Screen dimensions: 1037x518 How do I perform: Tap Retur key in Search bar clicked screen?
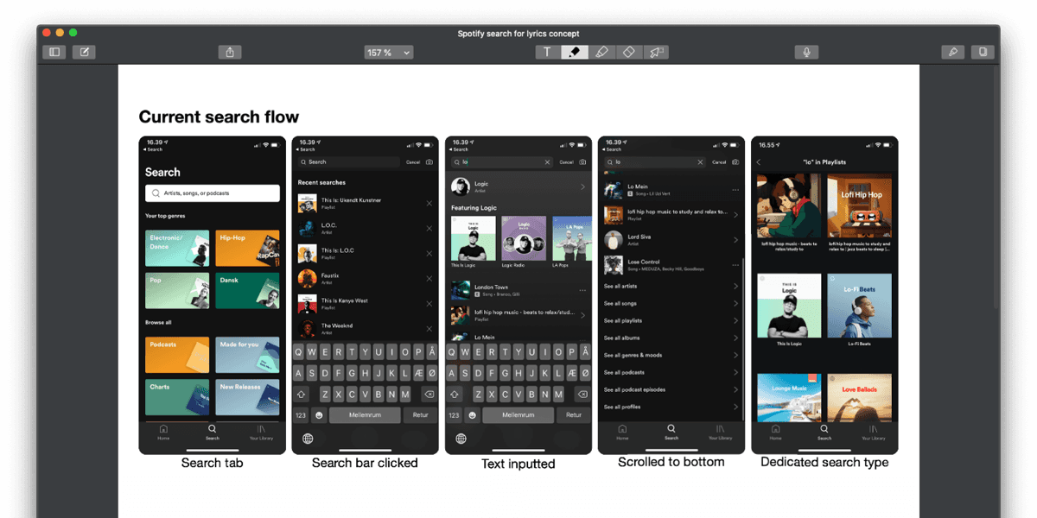420,415
